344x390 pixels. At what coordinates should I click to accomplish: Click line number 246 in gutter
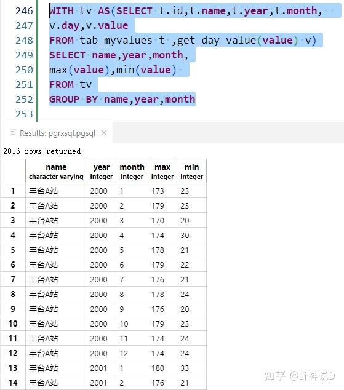tap(24, 11)
